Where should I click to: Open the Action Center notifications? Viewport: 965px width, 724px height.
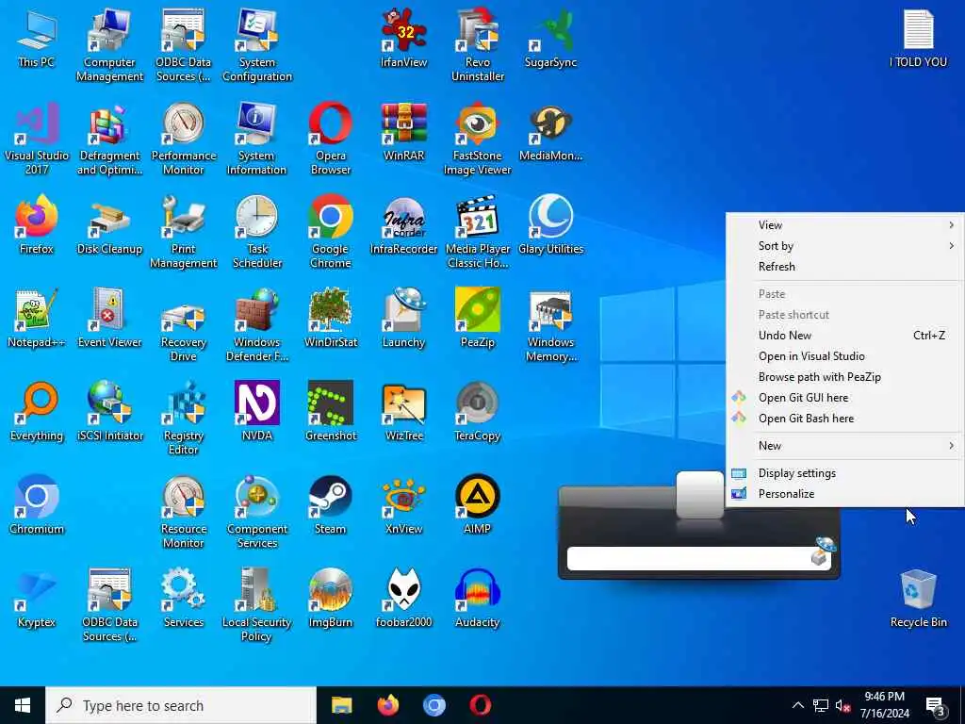click(936, 706)
